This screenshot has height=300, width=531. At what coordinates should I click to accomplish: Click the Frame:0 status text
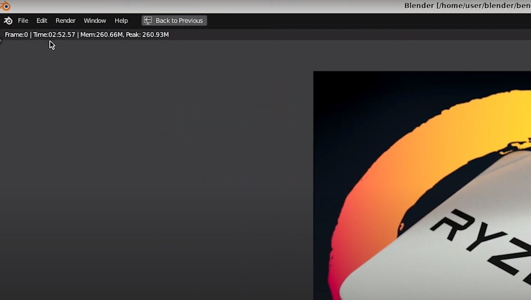click(x=16, y=34)
